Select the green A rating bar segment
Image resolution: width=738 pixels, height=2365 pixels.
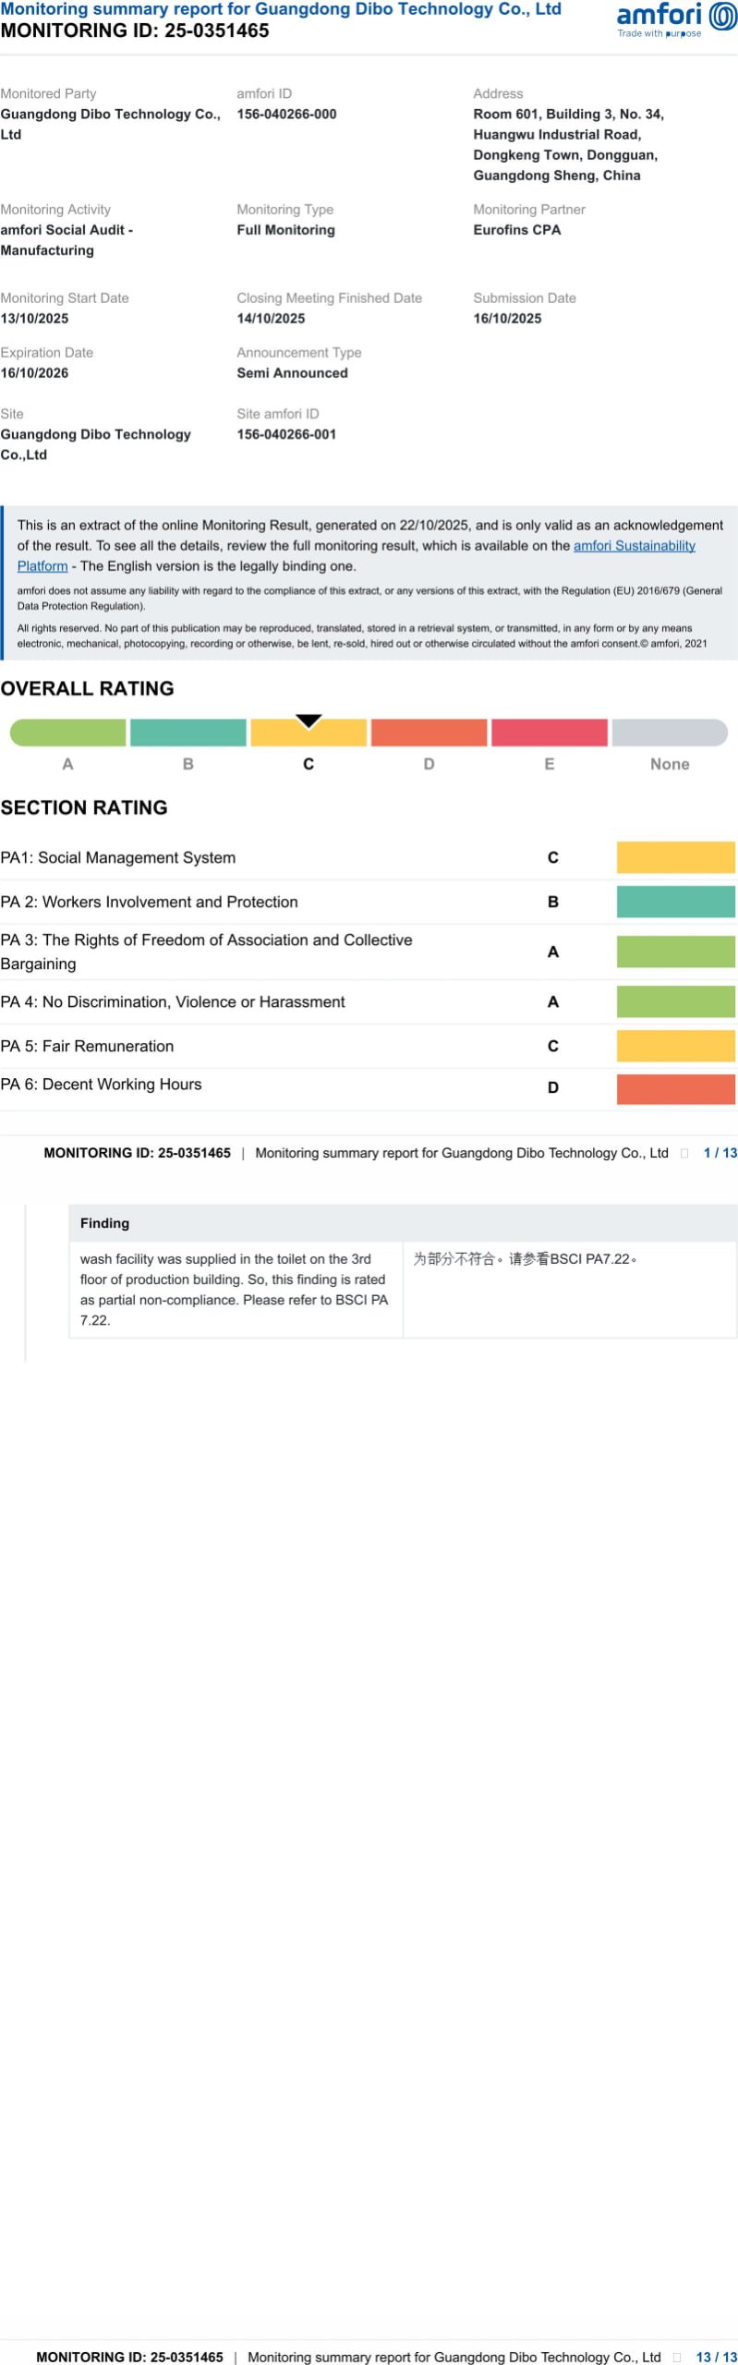coord(67,733)
